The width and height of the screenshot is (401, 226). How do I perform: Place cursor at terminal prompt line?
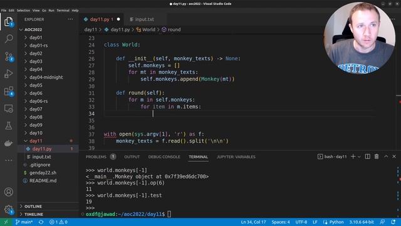169,214
